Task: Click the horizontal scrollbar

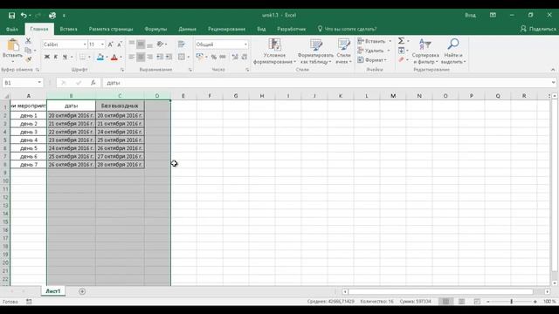Action: 440,291
